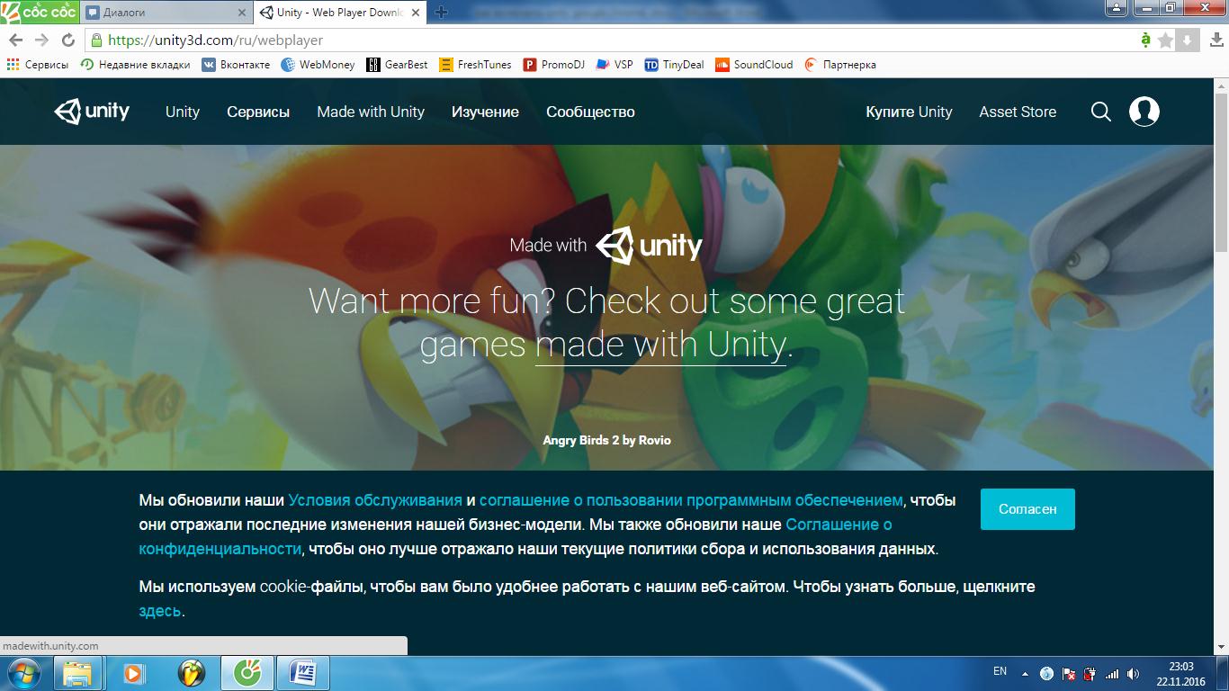Click the browser forward arrow
1229x691 pixels.
[x=41, y=40]
